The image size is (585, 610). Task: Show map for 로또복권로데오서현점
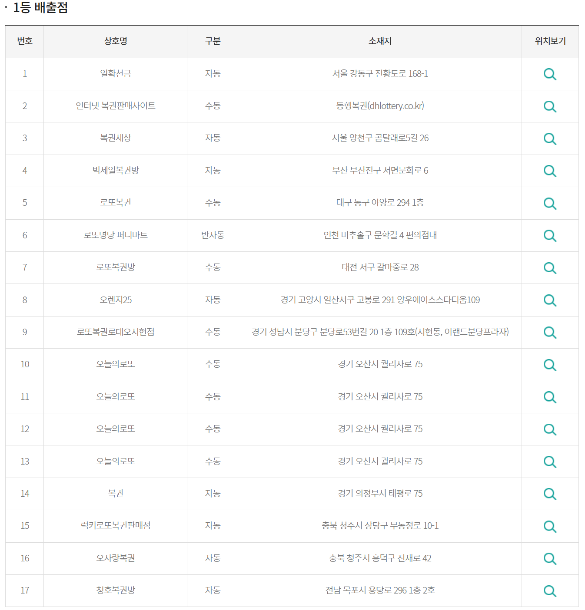550,332
